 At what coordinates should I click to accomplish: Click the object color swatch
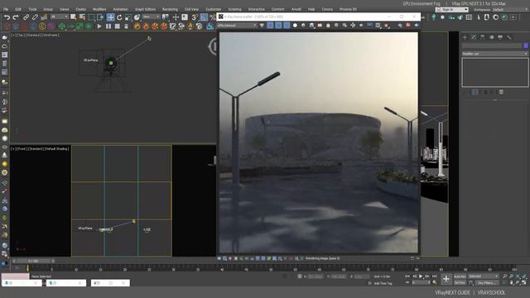point(526,46)
